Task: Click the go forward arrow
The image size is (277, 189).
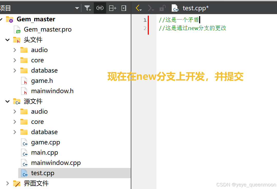Action: (x=151, y=8)
